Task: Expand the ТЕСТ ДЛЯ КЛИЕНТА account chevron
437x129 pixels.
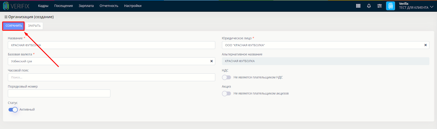Action: tap(432, 7)
